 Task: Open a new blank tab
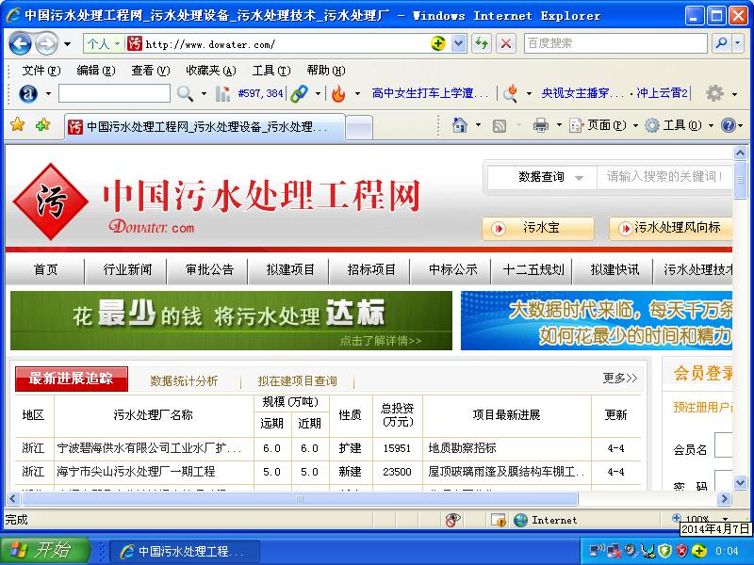pyautogui.click(x=359, y=128)
